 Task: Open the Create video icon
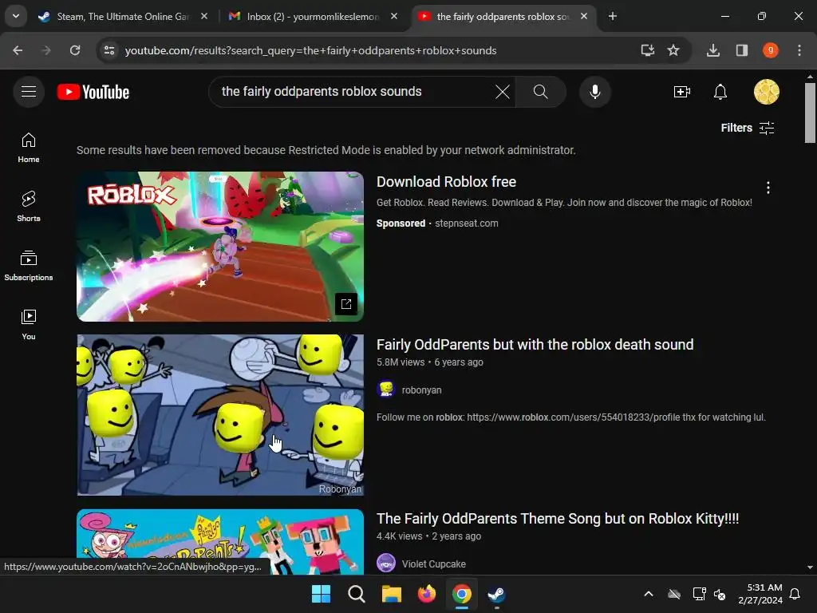pyautogui.click(x=681, y=92)
